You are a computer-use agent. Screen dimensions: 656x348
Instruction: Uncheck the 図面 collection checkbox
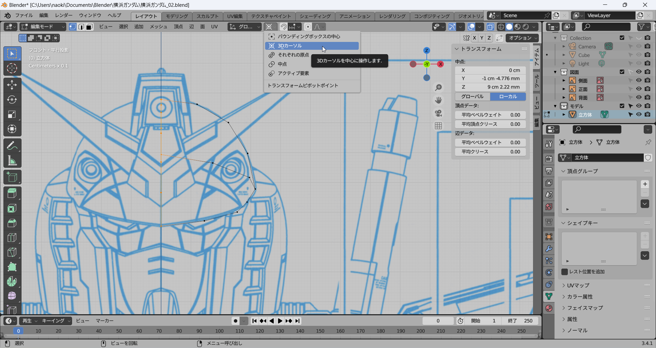pos(622,72)
